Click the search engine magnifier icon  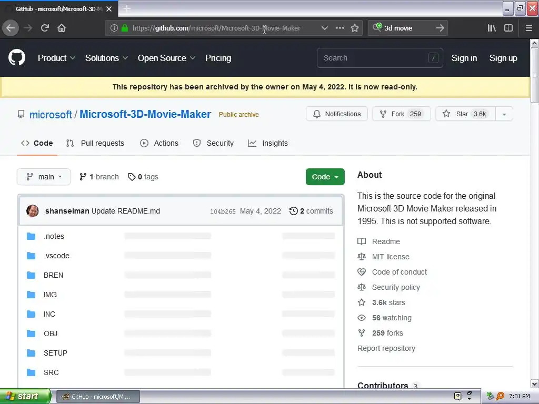(x=377, y=27)
